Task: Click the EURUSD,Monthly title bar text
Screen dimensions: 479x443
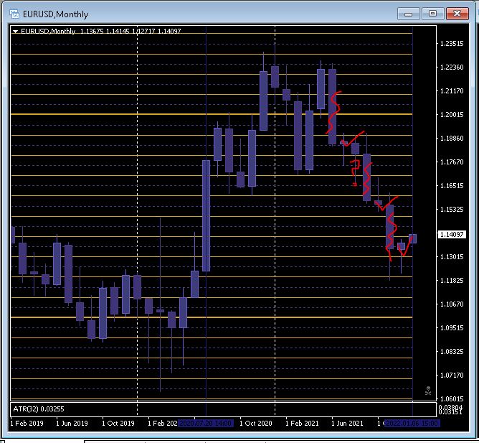Action: click(x=56, y=14)
